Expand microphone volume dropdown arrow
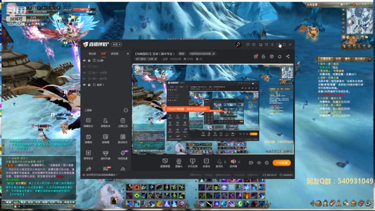 point(225,162)
